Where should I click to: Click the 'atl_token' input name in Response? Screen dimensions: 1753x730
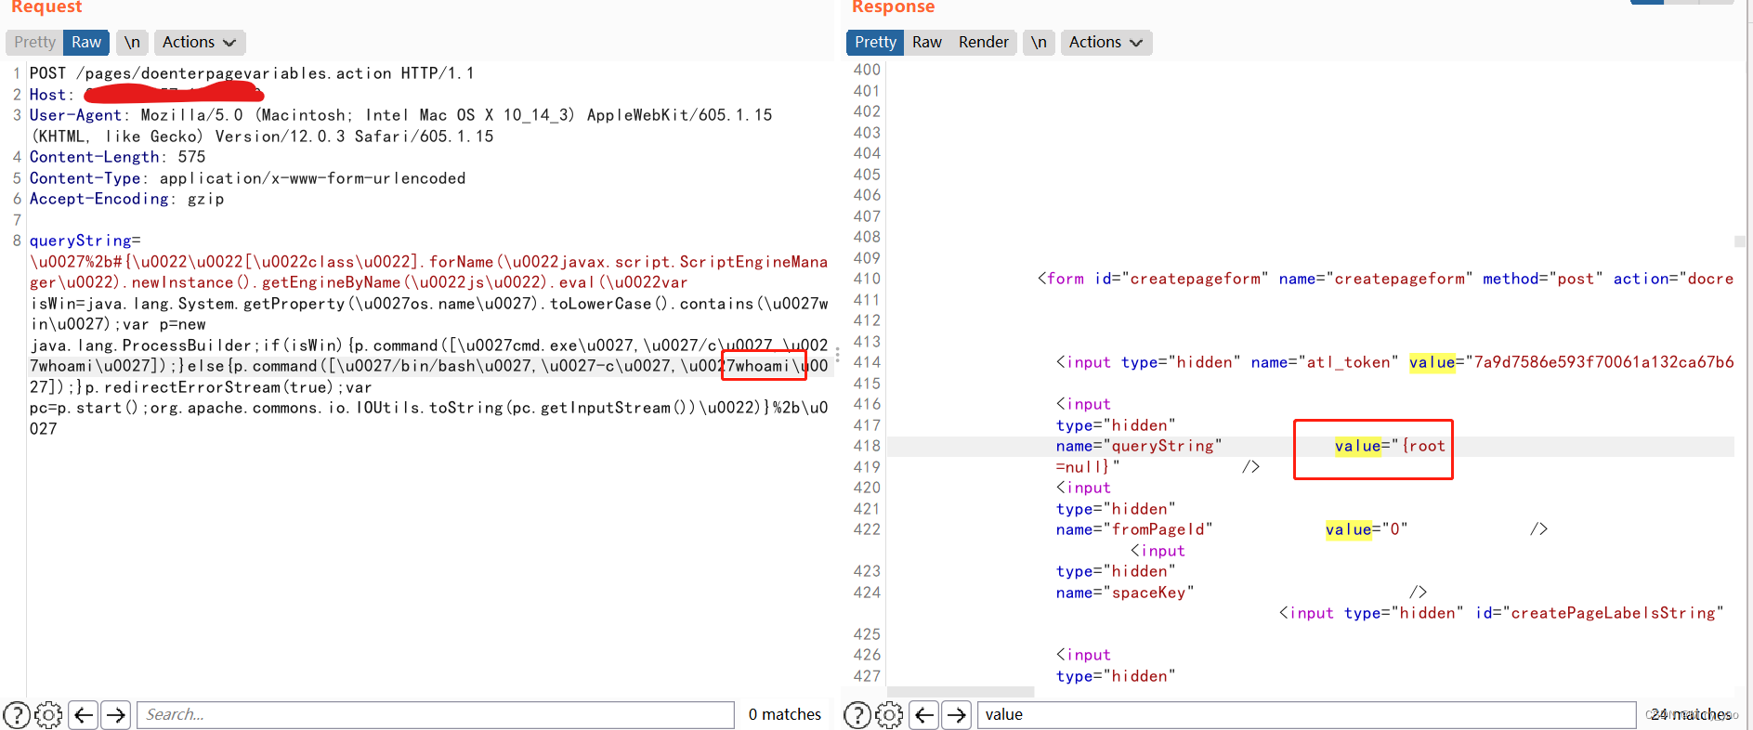coord(1348,362)
